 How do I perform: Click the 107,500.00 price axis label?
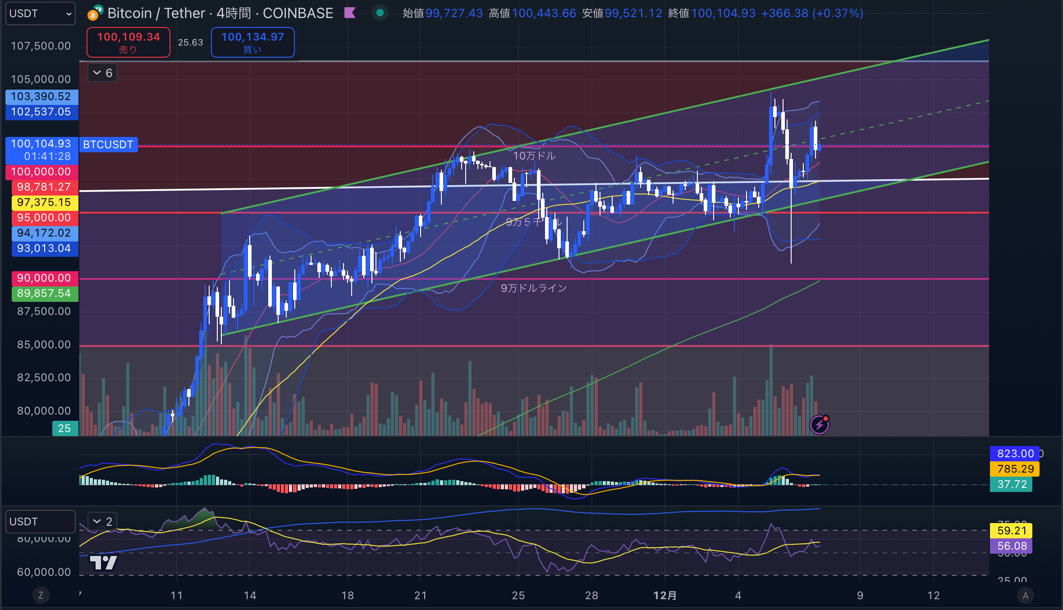41,46
